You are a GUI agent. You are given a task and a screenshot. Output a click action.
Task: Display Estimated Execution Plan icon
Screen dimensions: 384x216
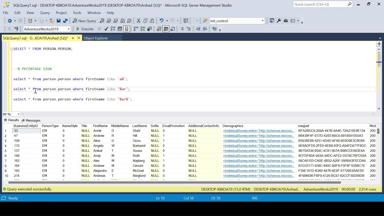pyautogui.click(x=113, y=29)
